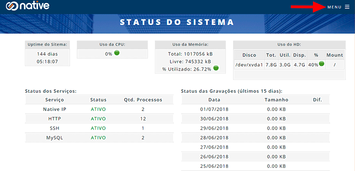Click the Serviço column header
The height and width of the screenshot is (171, 355).
coord(55,99)
